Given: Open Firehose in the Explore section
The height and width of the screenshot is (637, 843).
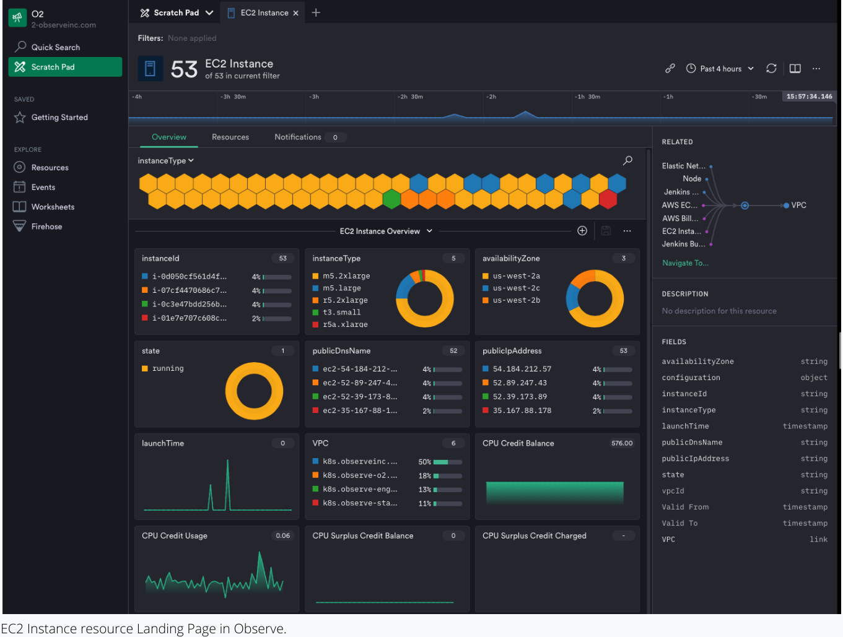Looking at the screenshot, I should click(46, 227).
